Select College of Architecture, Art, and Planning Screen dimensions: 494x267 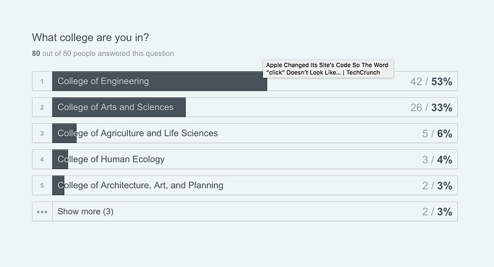click(140, 185)
